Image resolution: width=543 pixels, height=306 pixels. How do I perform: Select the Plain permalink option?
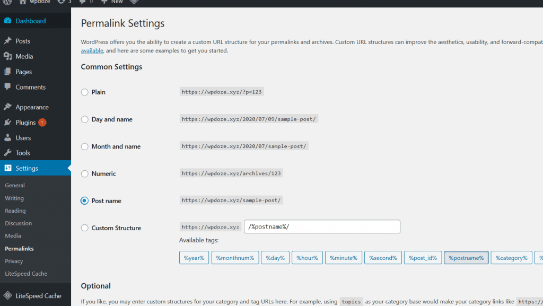pos(84,92)
